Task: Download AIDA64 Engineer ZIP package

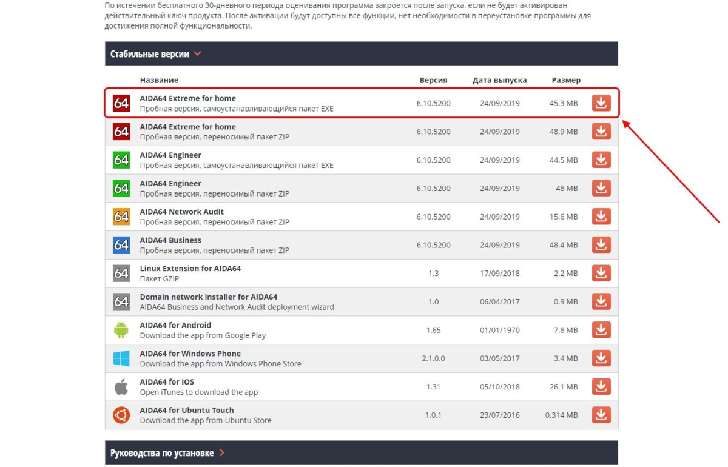Action: click(601, 188)
